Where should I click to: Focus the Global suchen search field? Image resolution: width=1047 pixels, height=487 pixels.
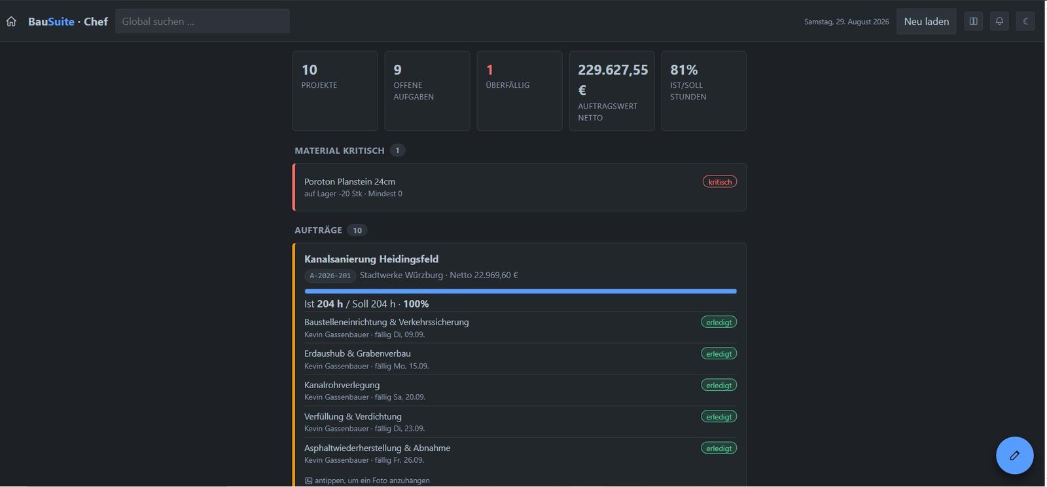[202, 22]
